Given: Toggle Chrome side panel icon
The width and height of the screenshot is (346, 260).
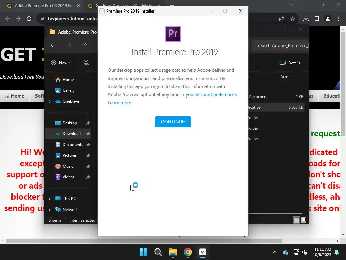Looking at the screenshot, I should tap(317, 19).
